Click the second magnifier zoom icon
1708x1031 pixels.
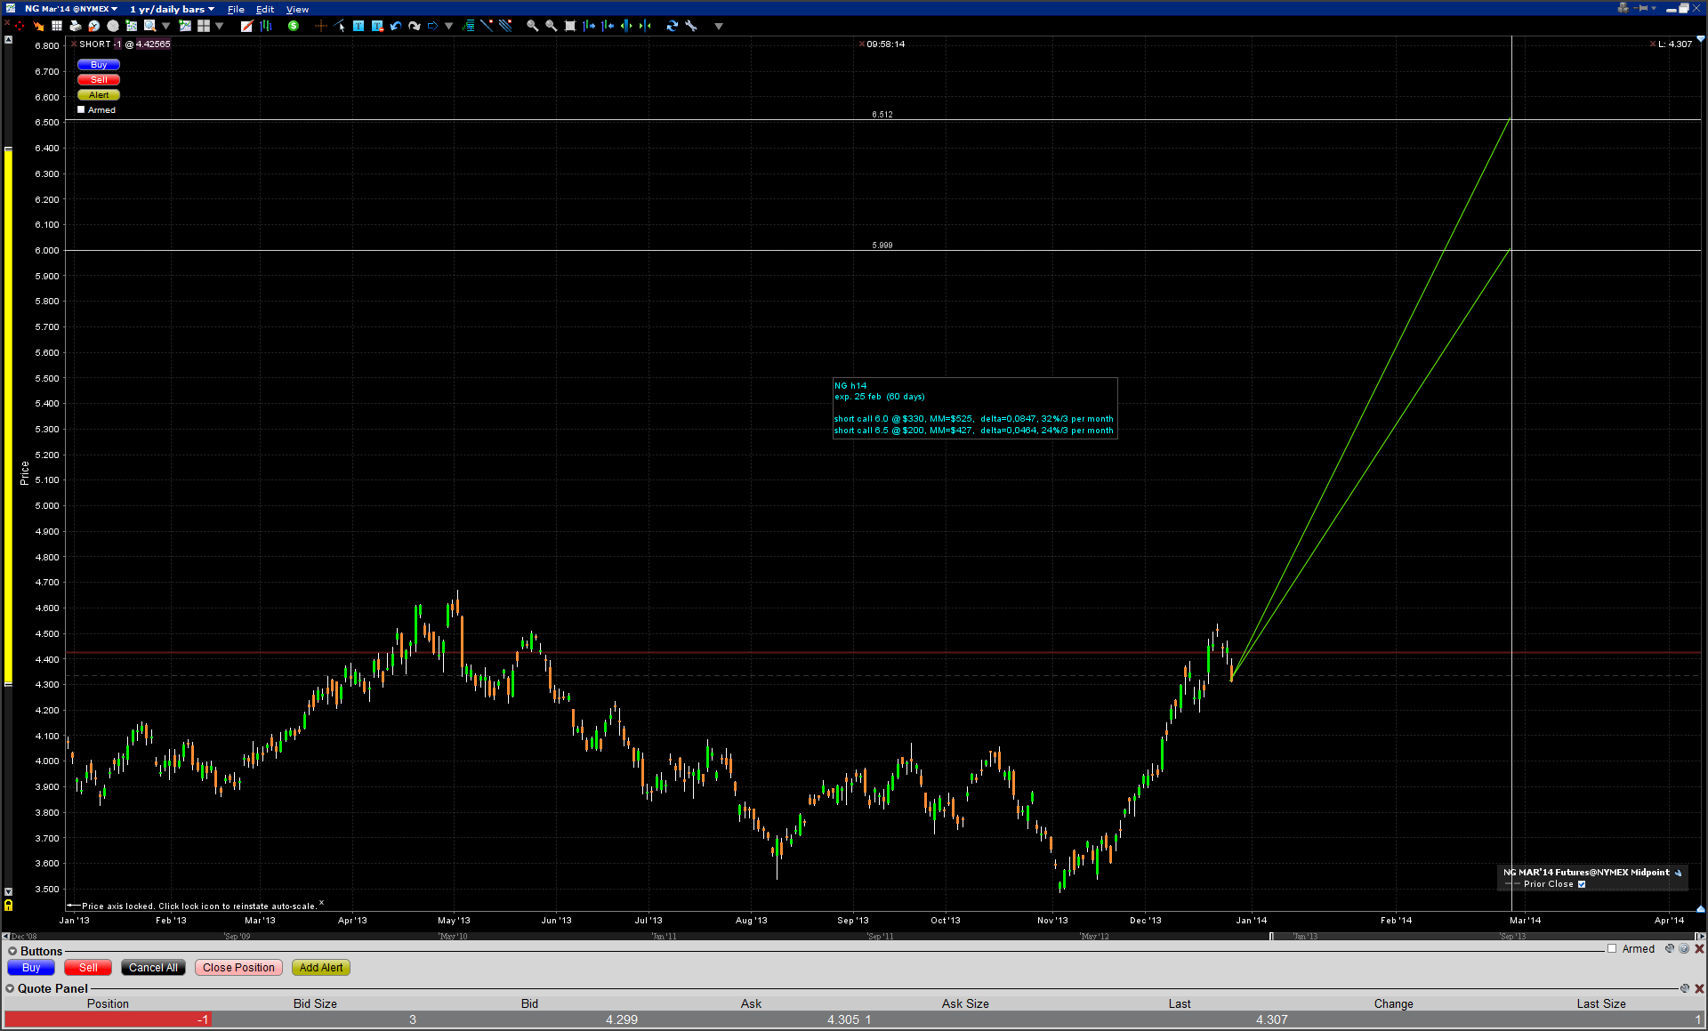pyautogui.click(x=552, y=26)
